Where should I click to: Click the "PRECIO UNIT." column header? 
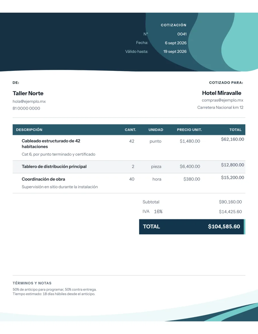[189, 130]
